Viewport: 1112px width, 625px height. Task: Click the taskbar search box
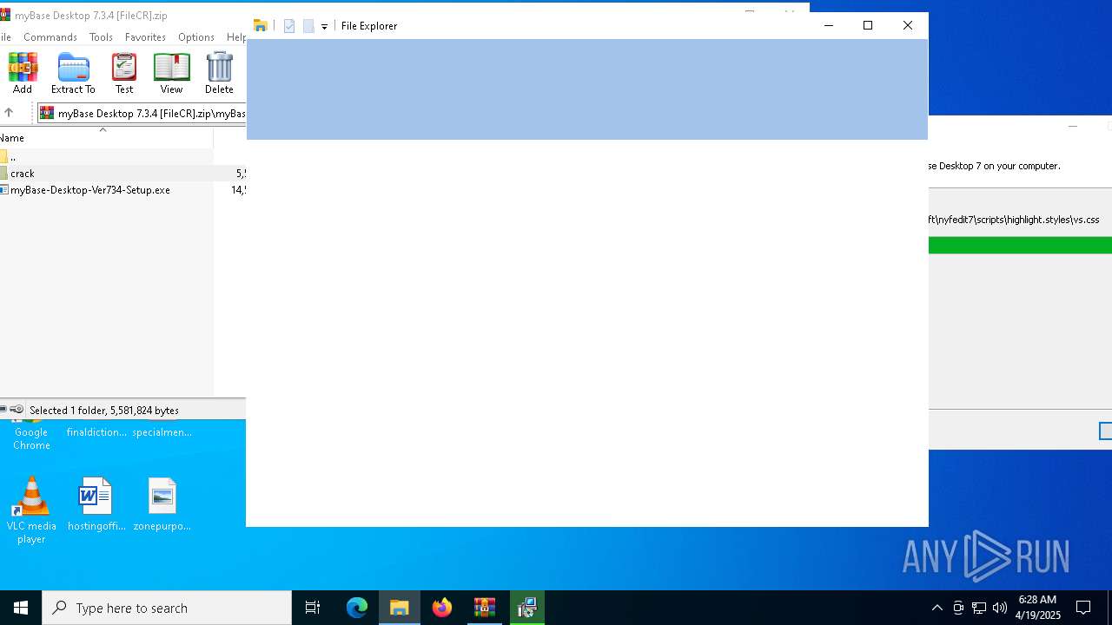click(167, 608)
